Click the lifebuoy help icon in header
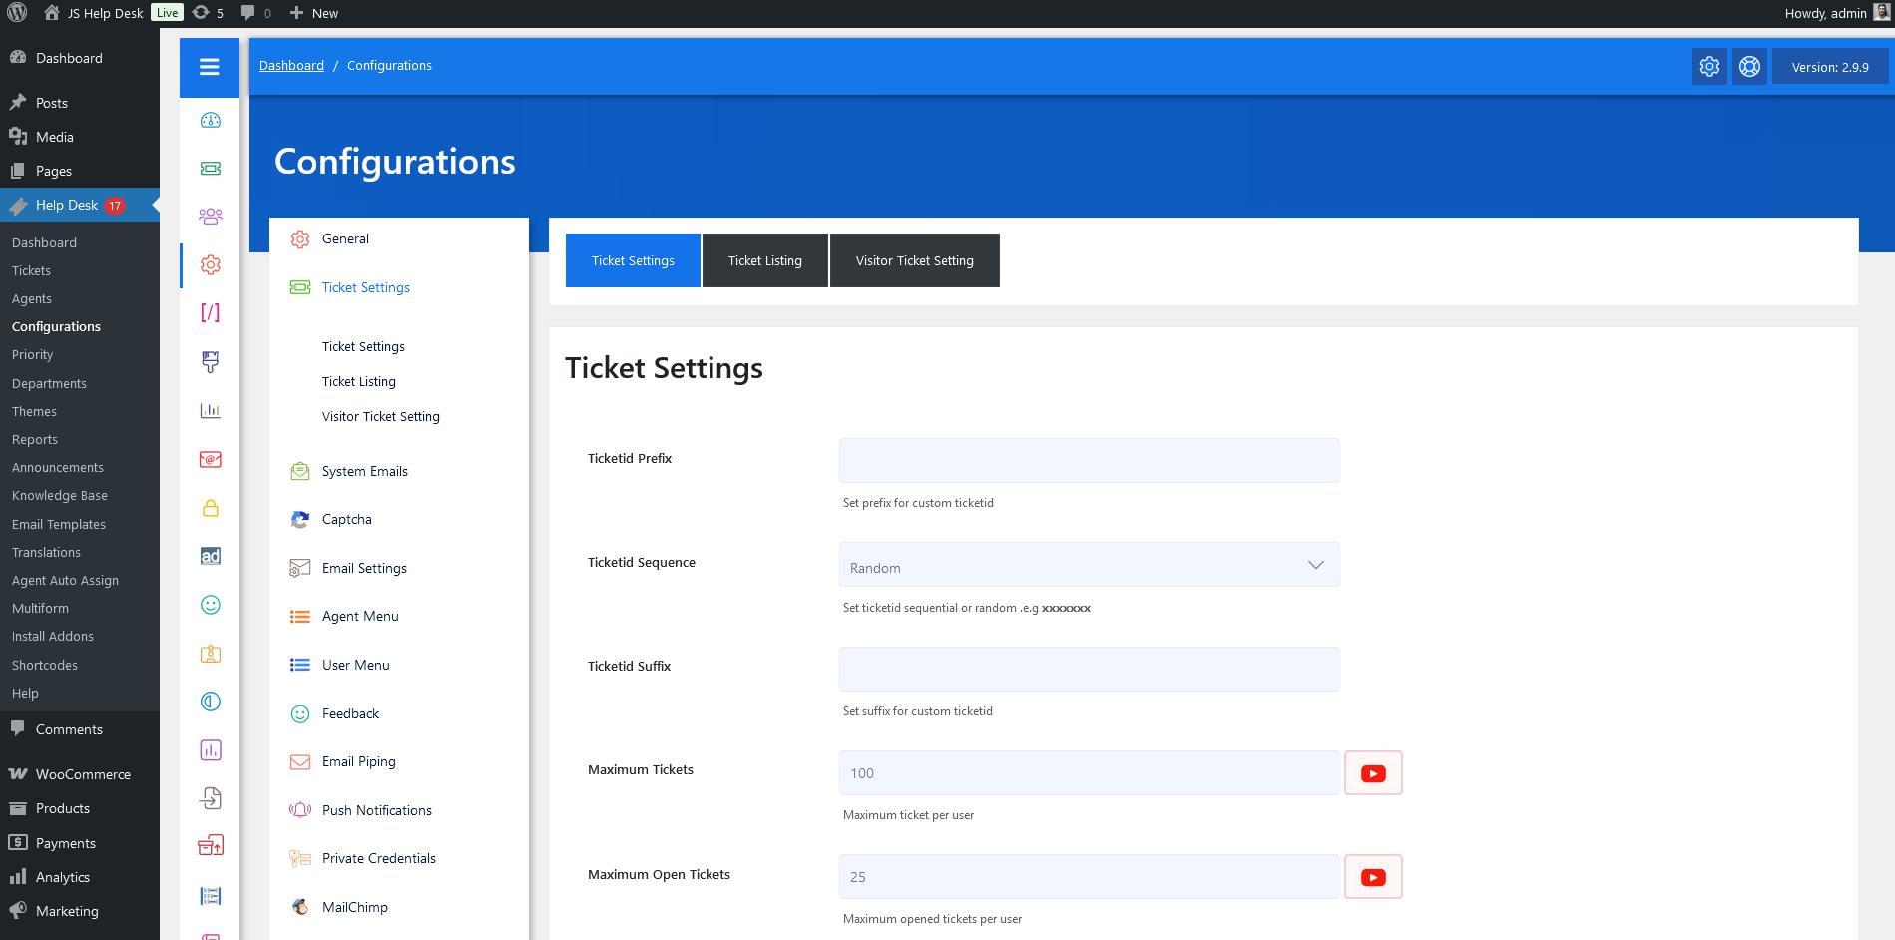 pos(1749,67)
